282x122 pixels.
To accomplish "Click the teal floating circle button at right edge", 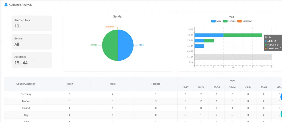I will click(281, 114).
